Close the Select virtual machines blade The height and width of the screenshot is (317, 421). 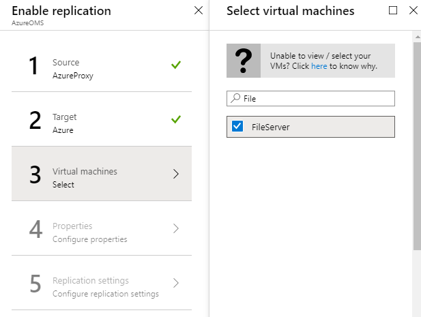413,10
